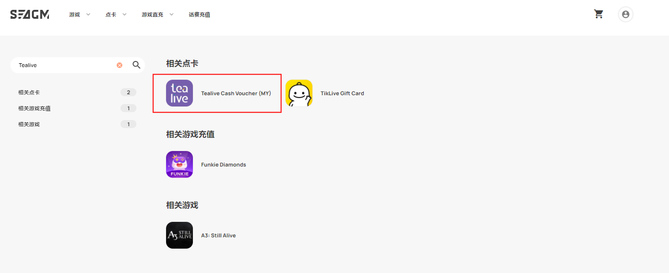Go to 话费充值 page
The height and width of the screenshot is (273, 669).
[199, 15]
